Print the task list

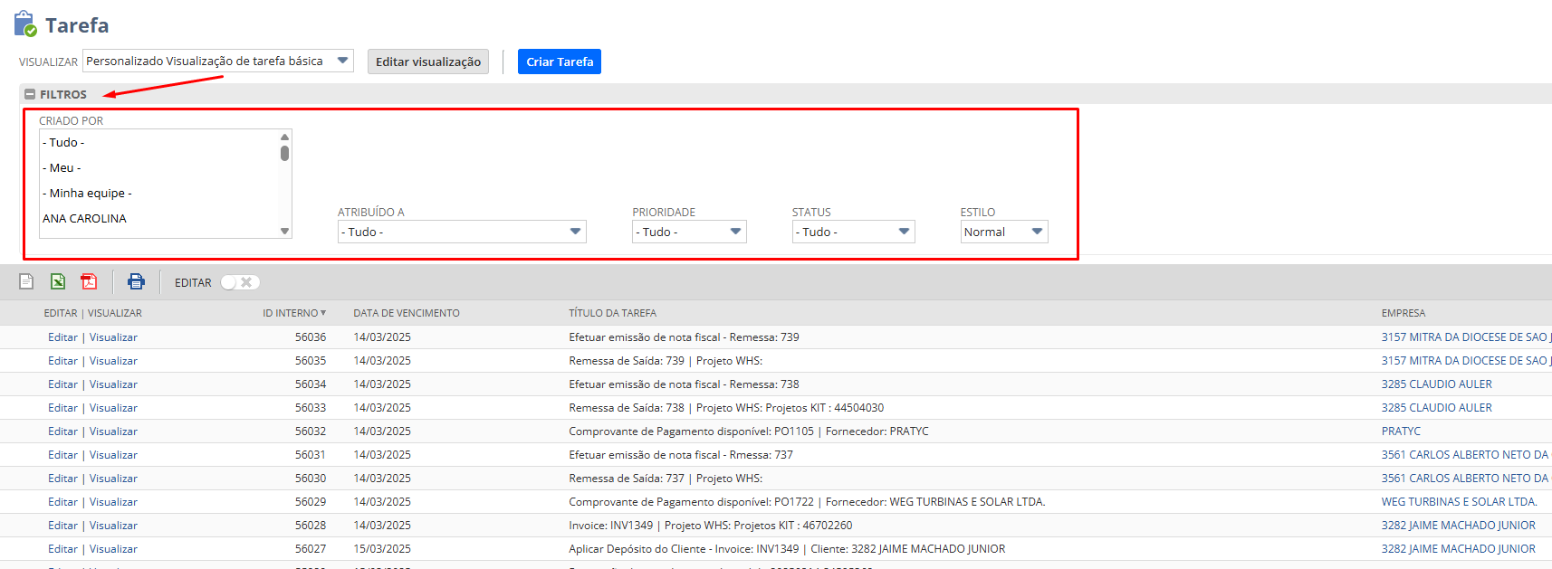click(136, 282)
